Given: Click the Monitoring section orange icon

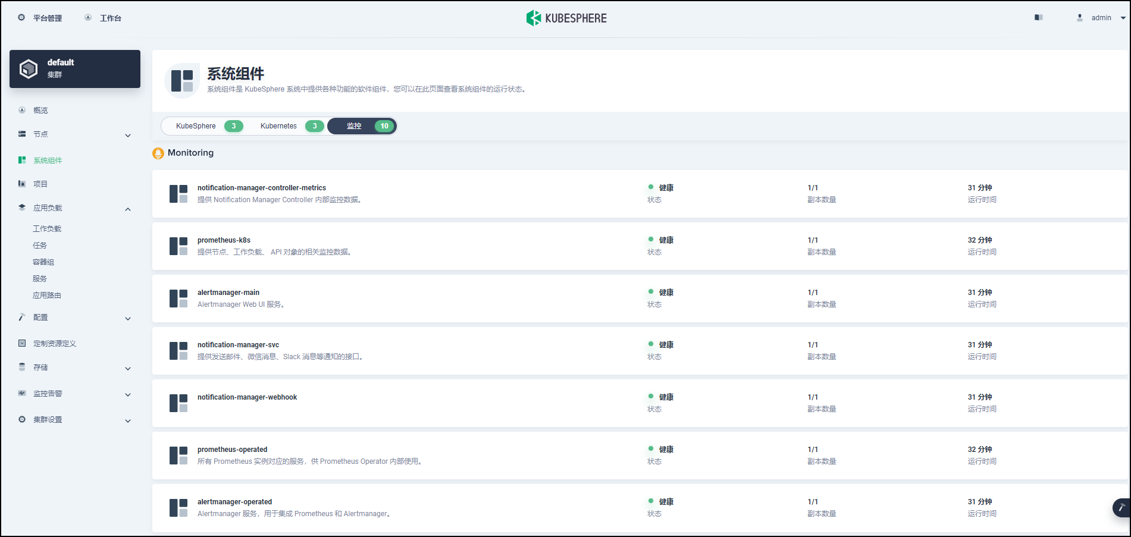Looking at the screenshot, I should [158, 153].
